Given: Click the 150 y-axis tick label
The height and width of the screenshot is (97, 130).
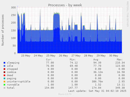Looking at the screenshot, I should (13, 30).
